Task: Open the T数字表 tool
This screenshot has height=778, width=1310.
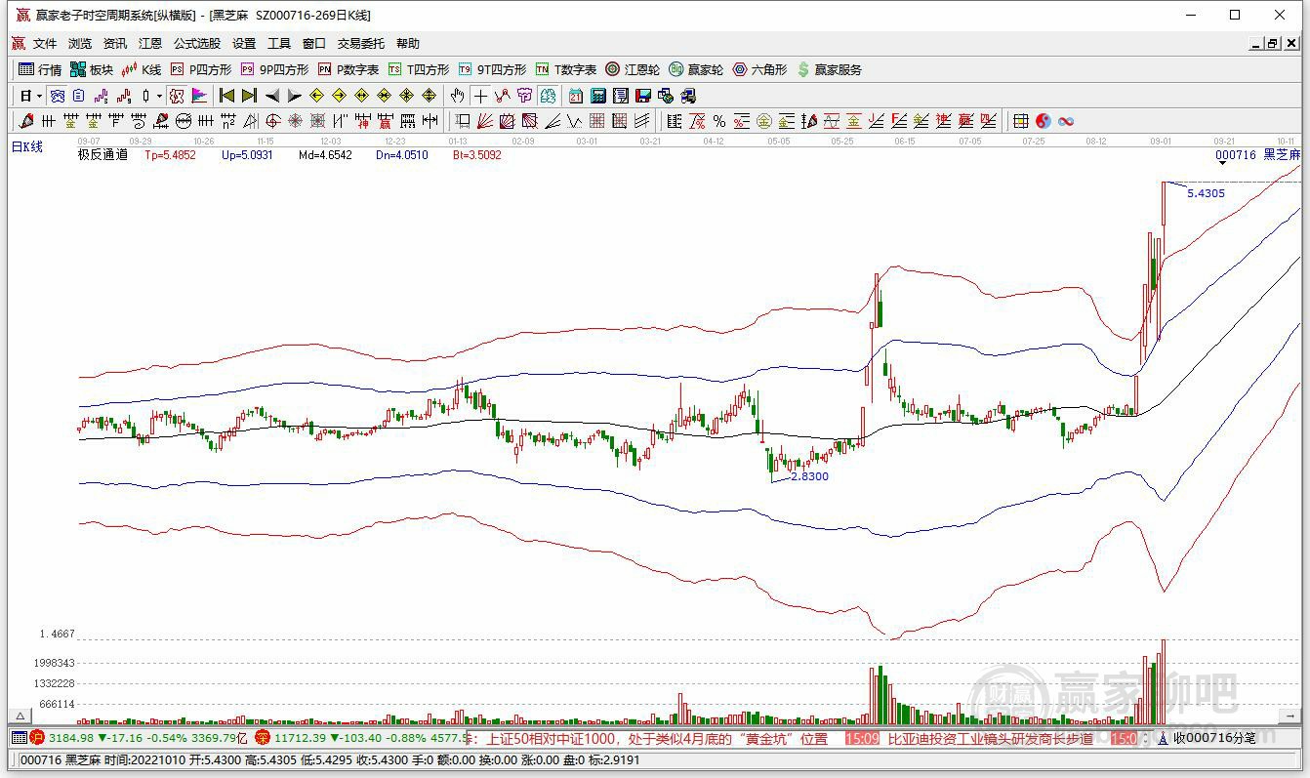Action: point(566,69)
